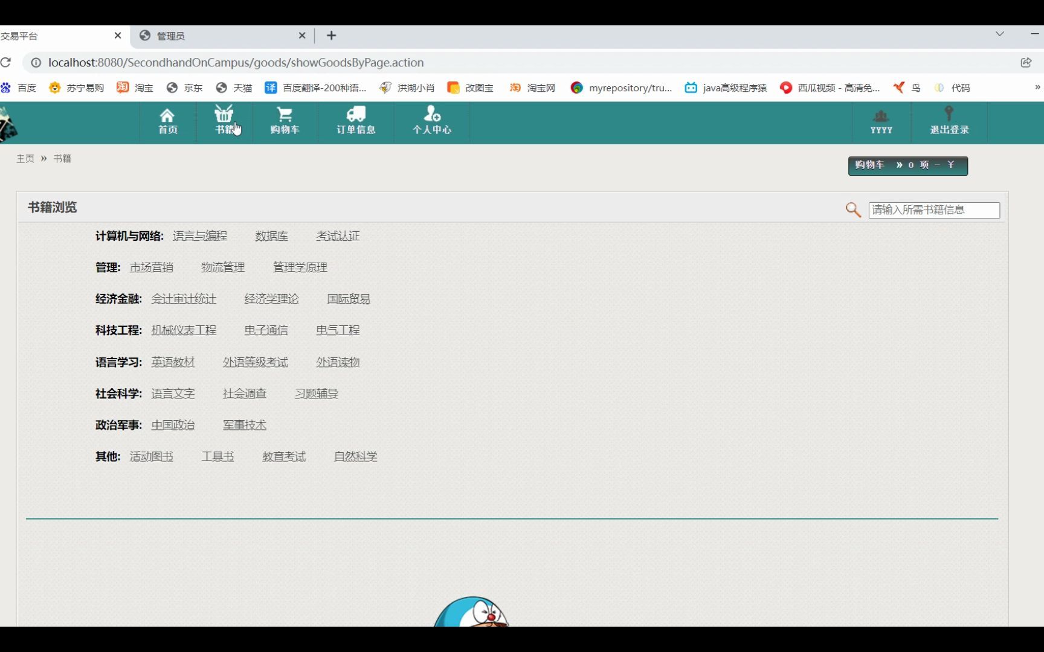This screenshot has width=1044, height=652.
Task: Open the 语言文字 category
Action: (x=173, y=394)
